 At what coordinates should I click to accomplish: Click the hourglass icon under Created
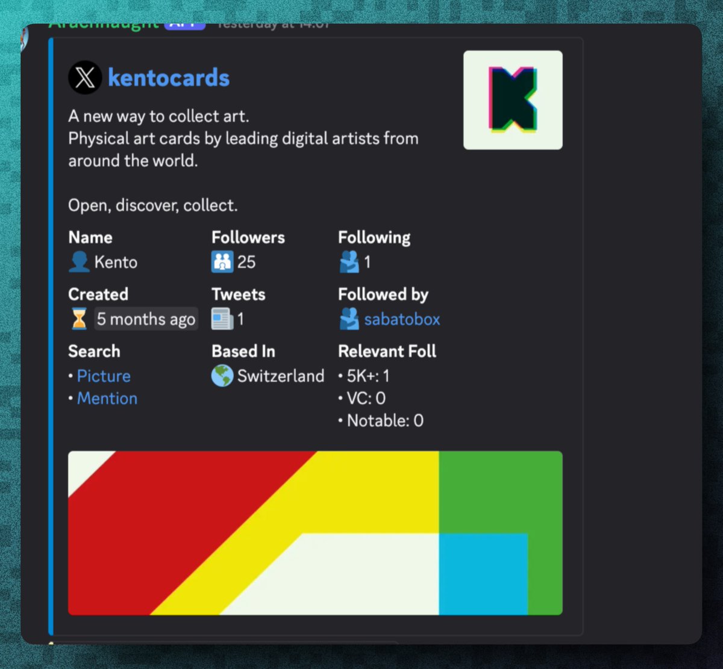coord(79,319)
